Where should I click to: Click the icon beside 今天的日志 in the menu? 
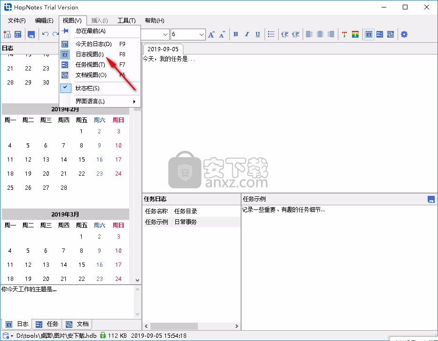(x=65, y=44)
